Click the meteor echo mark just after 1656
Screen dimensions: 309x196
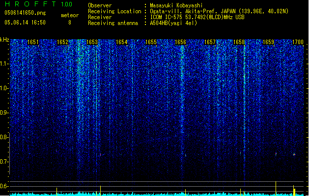pos(185,155)
